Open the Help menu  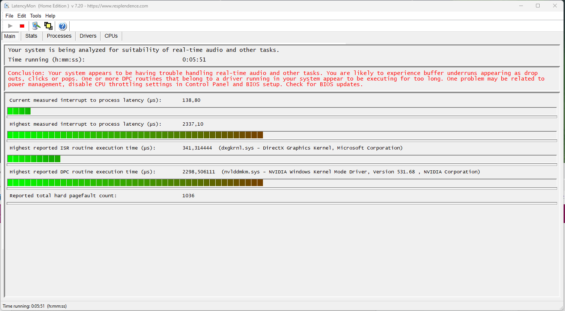coord(50,16)
